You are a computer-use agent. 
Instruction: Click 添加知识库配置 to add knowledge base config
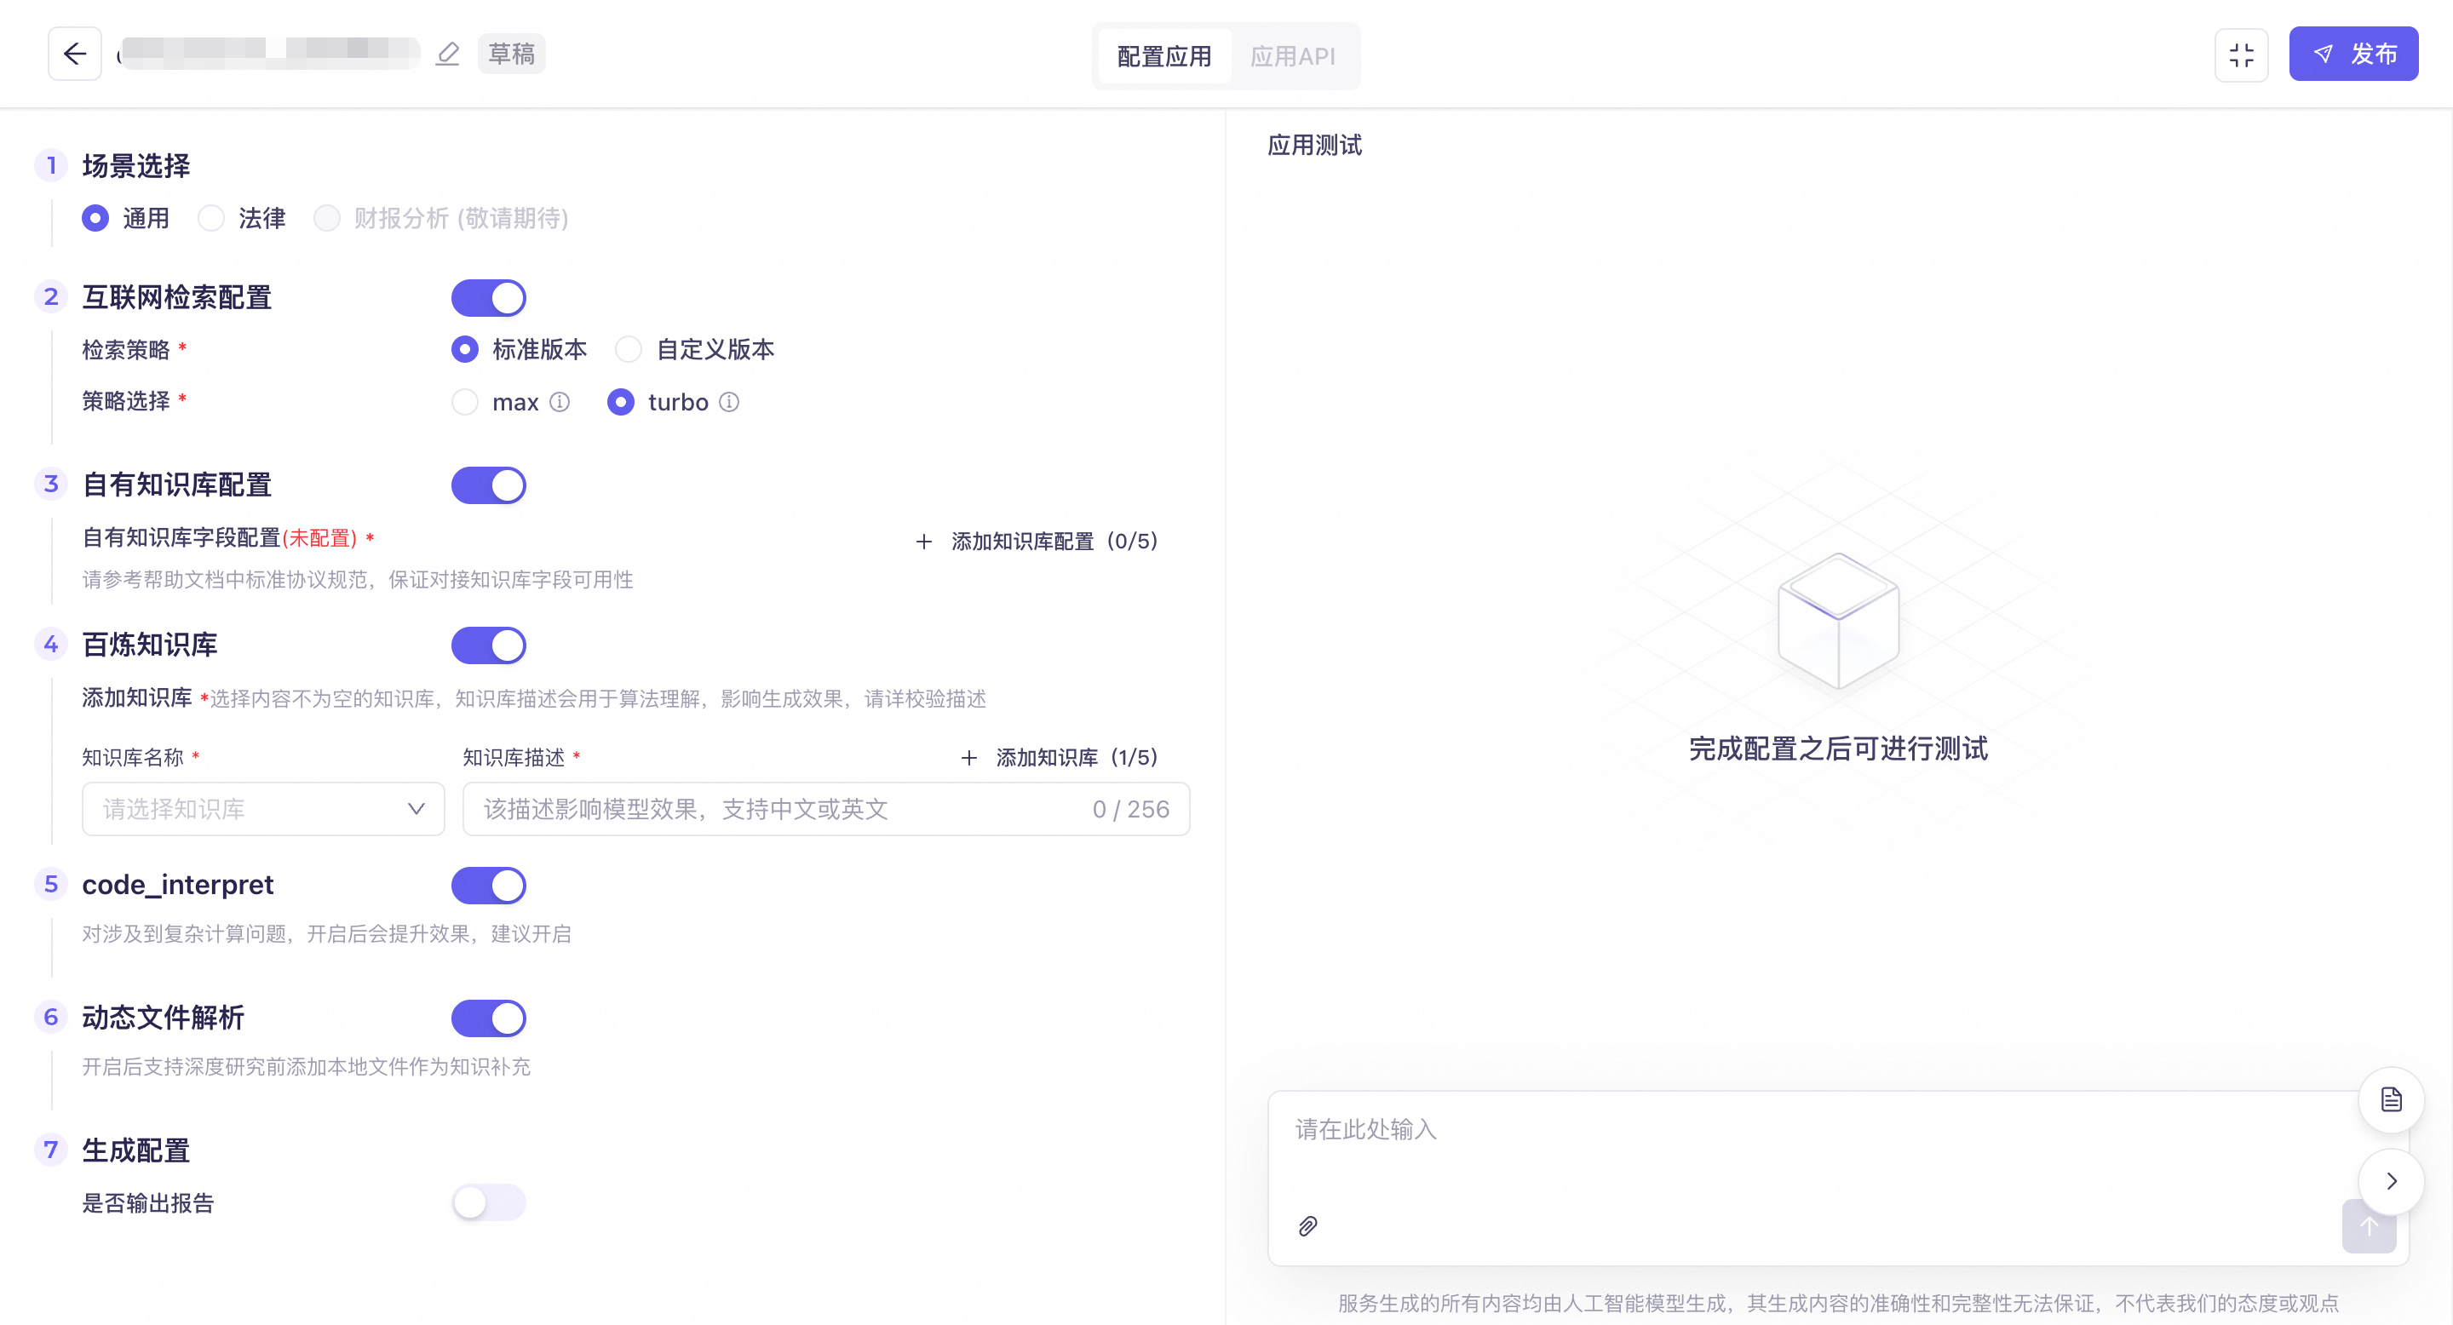tap(1036, 541)
